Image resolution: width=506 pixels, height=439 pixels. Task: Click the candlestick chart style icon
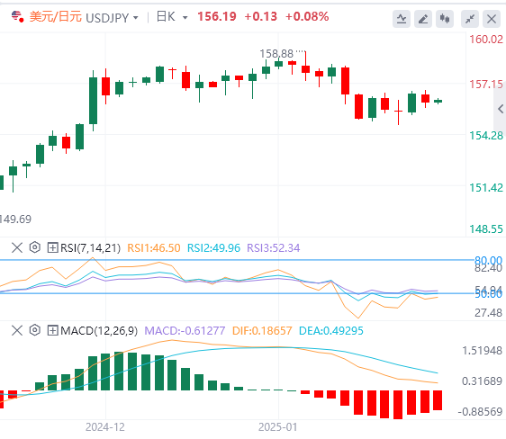pyautogui.click(x=445, y=19)
